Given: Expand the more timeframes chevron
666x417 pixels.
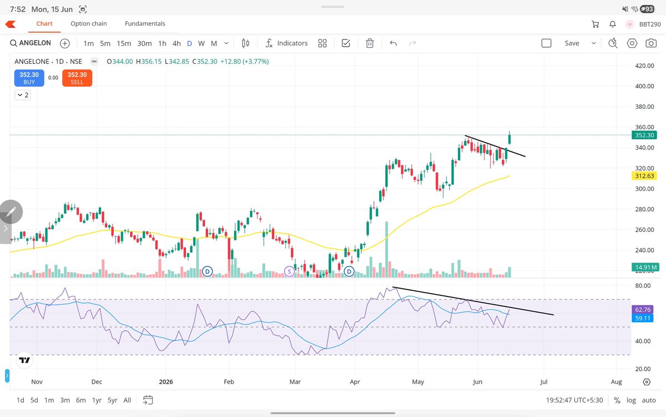Looking at the screenshot, I should pyautogui.click(x=226, y=43).
